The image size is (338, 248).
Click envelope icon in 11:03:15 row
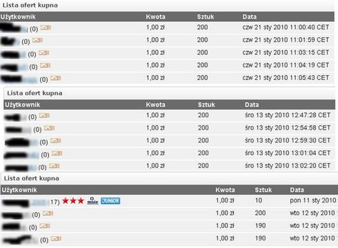[x=43, y=53]
